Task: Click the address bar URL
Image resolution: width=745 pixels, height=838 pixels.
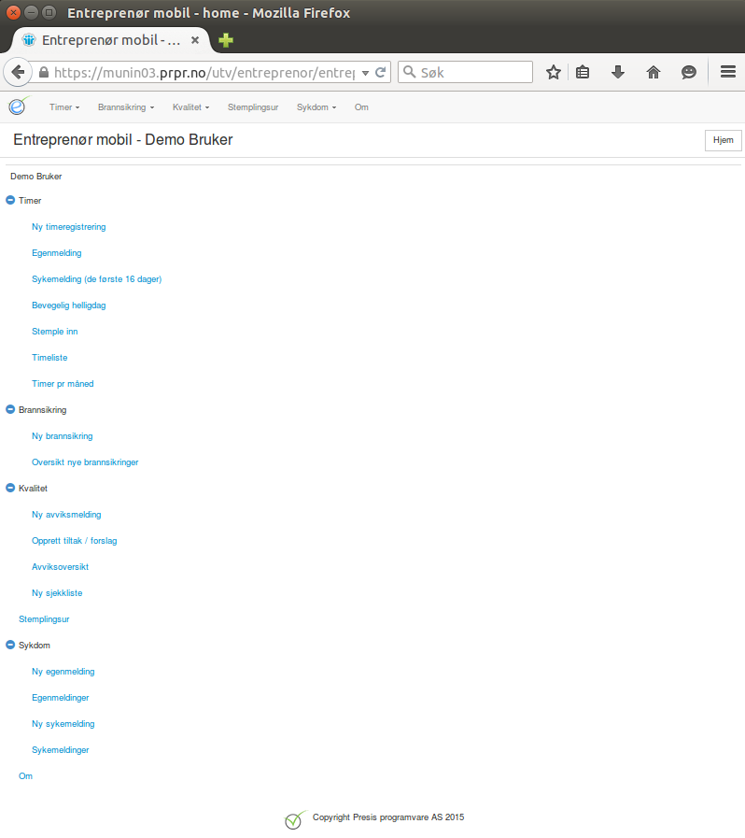Action: tap(204, 73)
